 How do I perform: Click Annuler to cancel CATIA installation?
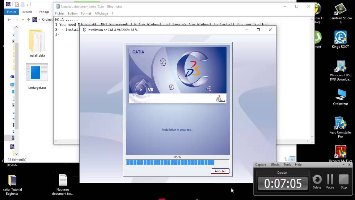(220, 171)
